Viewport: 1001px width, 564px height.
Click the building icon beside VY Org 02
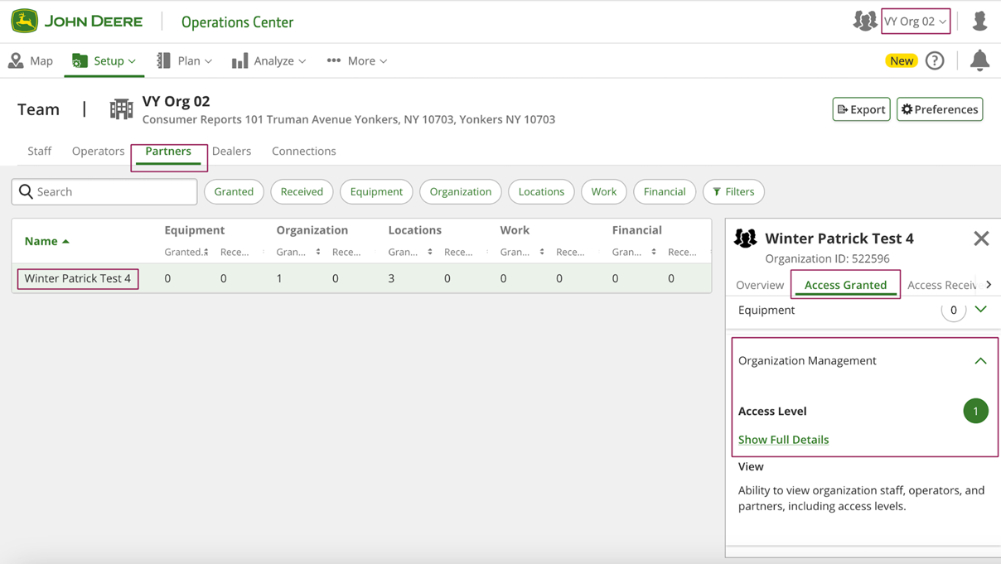(x=121, y=109)
